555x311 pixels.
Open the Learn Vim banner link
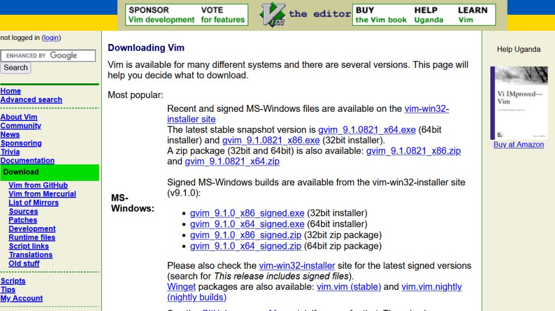[473, 15]
